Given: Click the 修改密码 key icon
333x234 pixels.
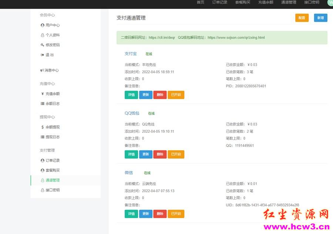Looking at the screenshot, I should pyautogui.click(x=43, y=45).
